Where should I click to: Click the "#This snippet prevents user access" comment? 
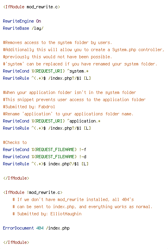[x=74, y=100]
